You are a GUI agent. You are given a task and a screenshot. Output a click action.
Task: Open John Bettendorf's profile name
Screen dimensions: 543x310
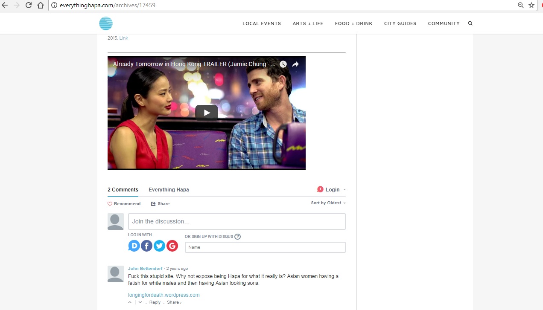tap(145, 269)
